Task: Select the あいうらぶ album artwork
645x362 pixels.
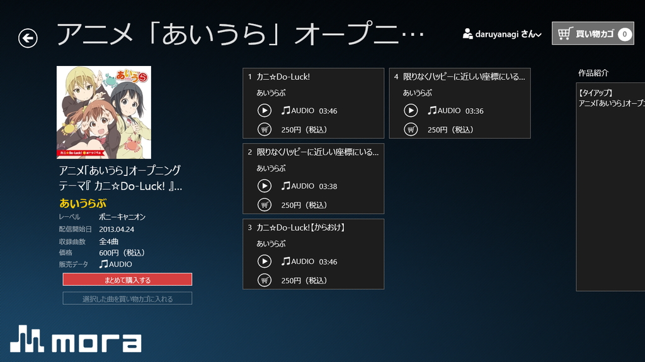Action: click(x=103, y=112)
